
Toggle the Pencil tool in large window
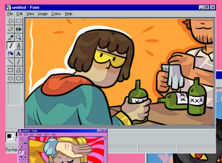click(x=10, y=45)
